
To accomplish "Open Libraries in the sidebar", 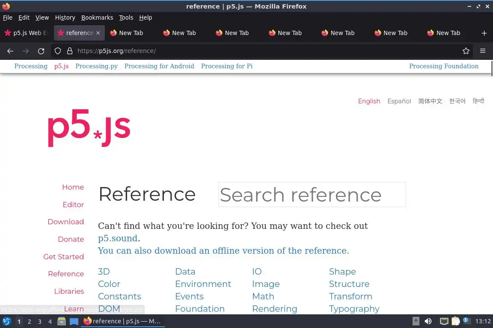I will 69,292.
